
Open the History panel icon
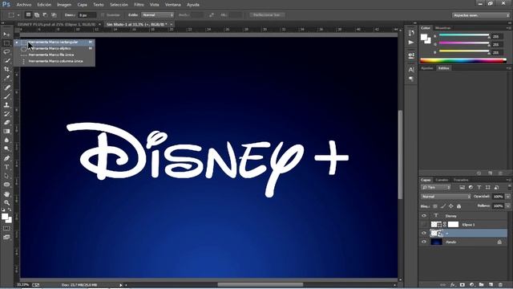point(411,33)
